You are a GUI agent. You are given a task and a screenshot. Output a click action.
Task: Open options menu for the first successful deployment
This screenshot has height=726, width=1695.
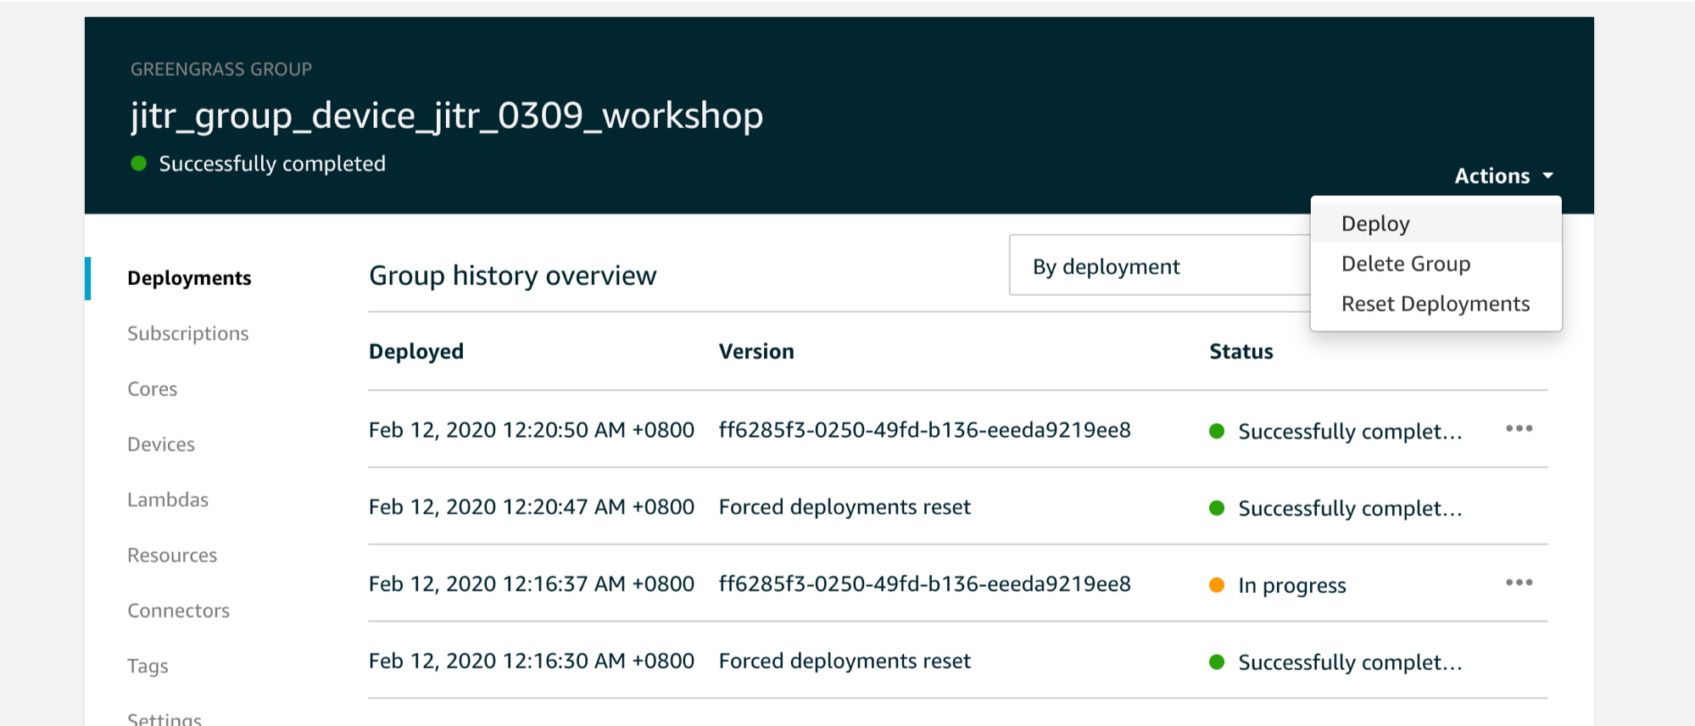tap(1519, 429)
